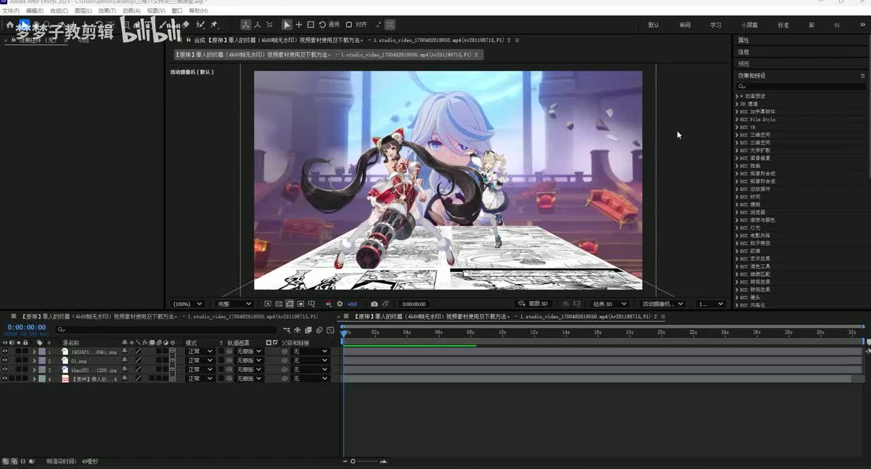Click layer 1 label color swatch
Image resolution: width=871 pixels, height=469 pixels.
[42, 351]
